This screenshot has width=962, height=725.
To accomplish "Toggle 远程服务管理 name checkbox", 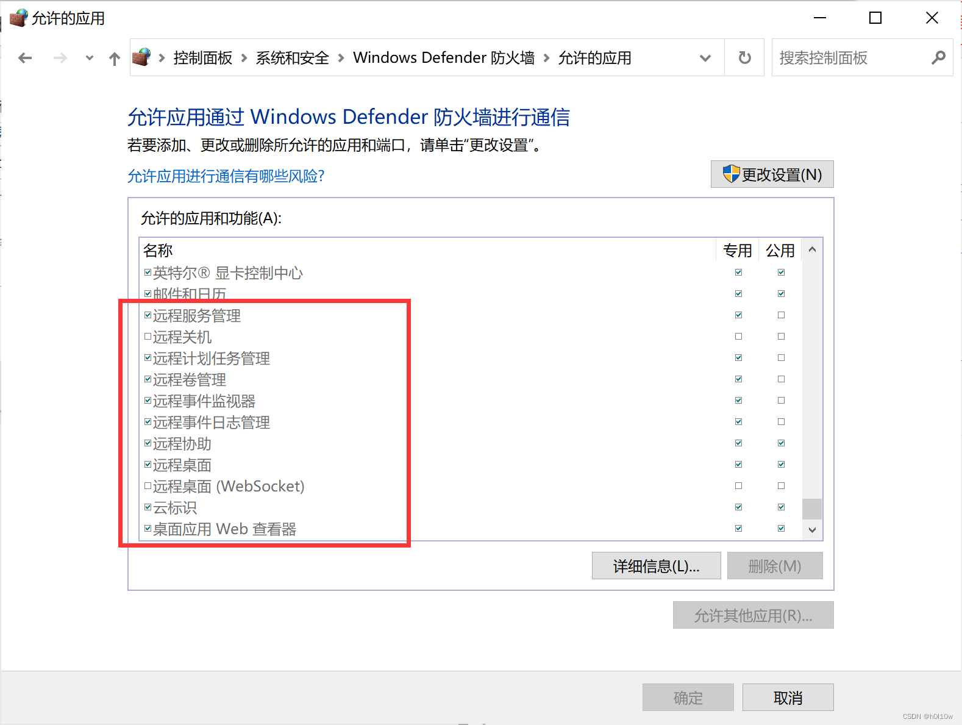I will (148, 315).
